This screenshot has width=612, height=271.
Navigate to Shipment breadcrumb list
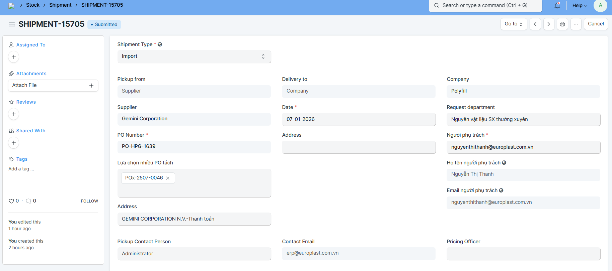(x=60, y=5)
